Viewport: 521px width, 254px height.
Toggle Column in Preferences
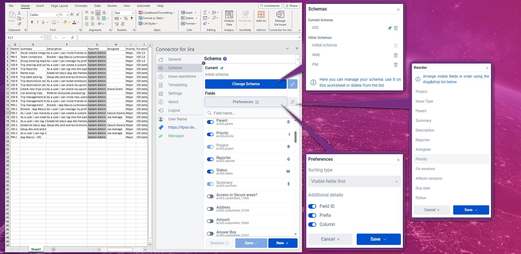pyautogui.click(x=312, y=225)
